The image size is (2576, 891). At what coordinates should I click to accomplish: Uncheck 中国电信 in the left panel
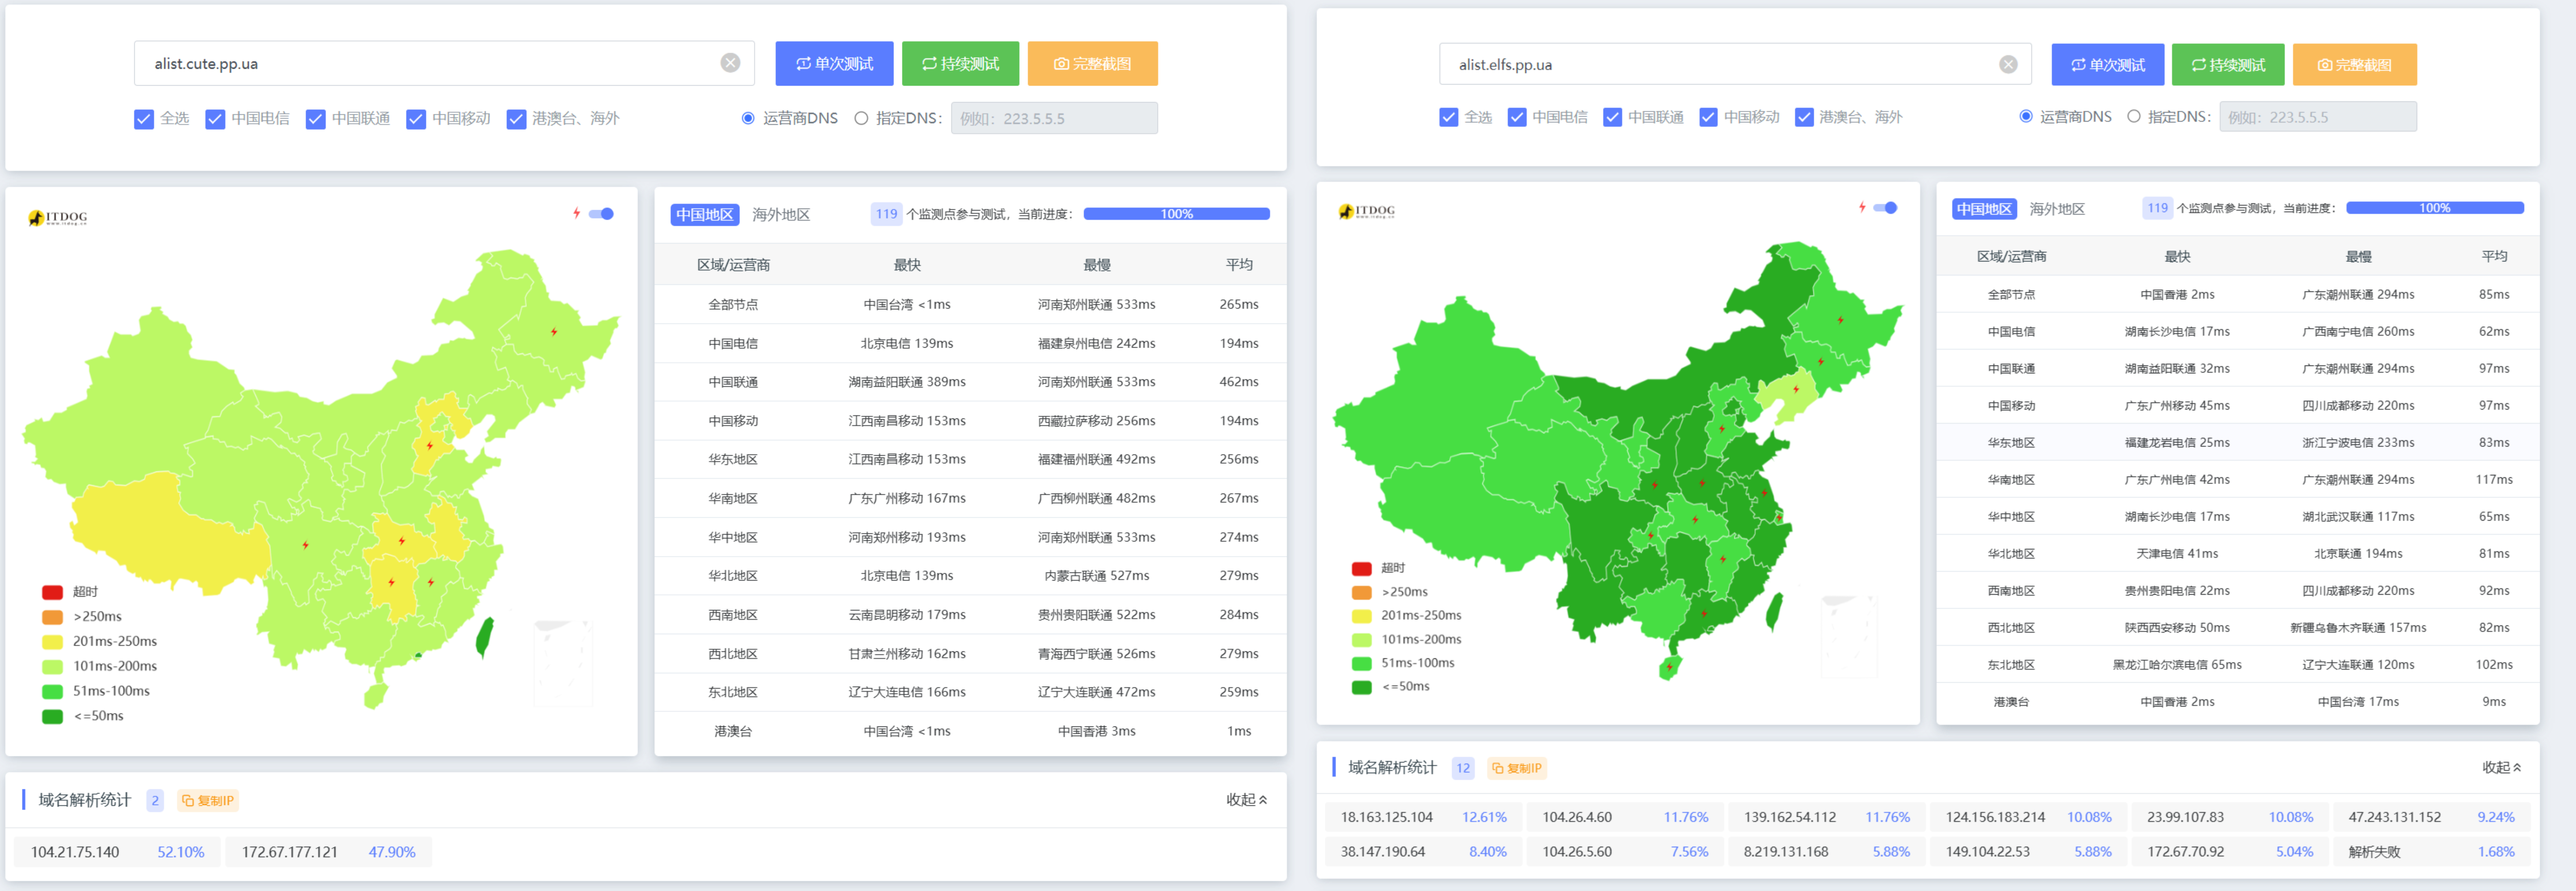[x=215, y=119]
